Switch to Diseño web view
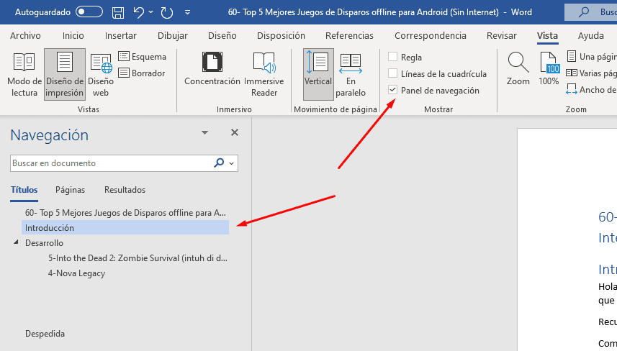The width and height of the screenshot is (617, 351). click(101, 74)
